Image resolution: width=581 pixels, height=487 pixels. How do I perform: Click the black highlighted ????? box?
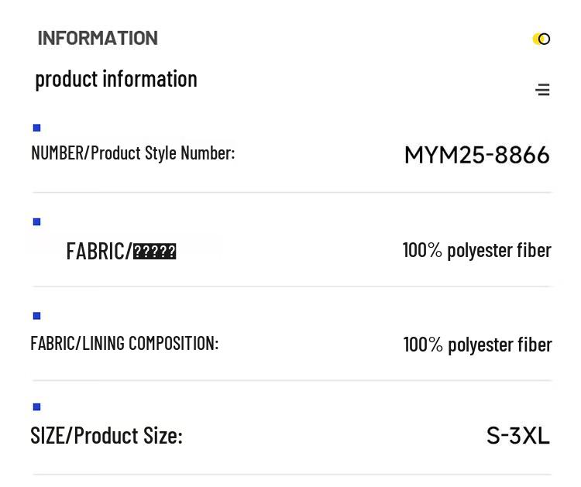(155, 252)
